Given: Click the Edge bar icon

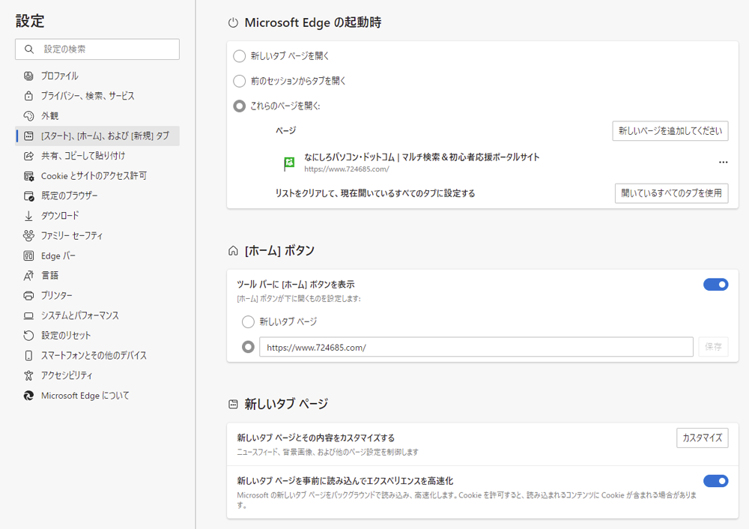Looking at the screenshot, I should tap(28, 256).
